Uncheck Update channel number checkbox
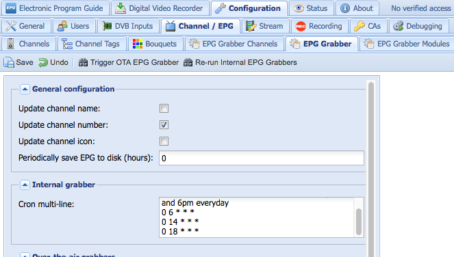This screenshot has height=257, width=454. click(164, 125)
